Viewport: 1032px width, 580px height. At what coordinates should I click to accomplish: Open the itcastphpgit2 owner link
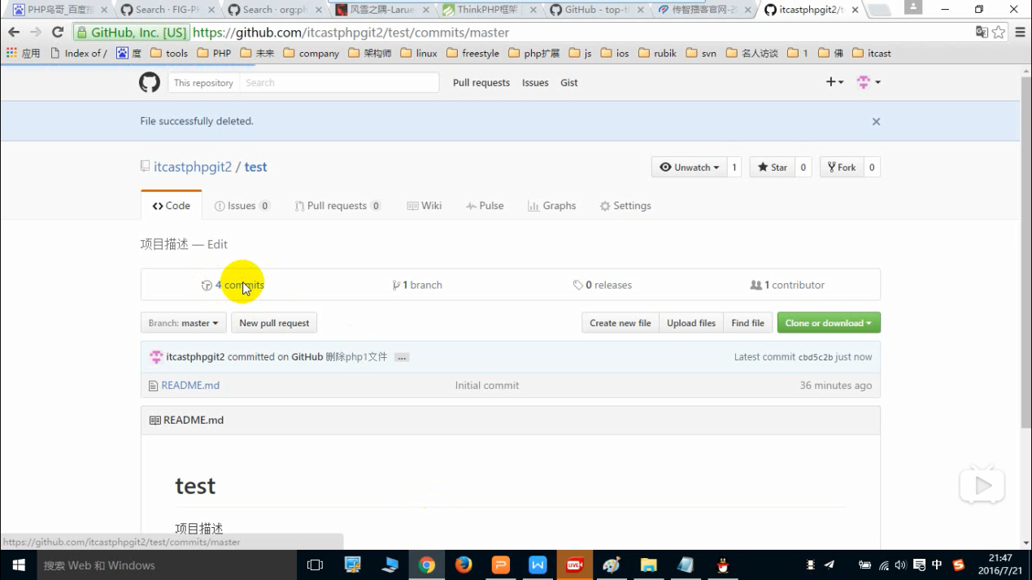[193, 167]
